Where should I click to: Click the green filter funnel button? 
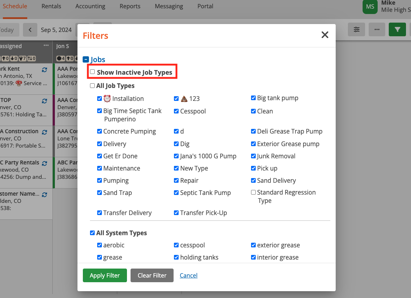point(397,29)
